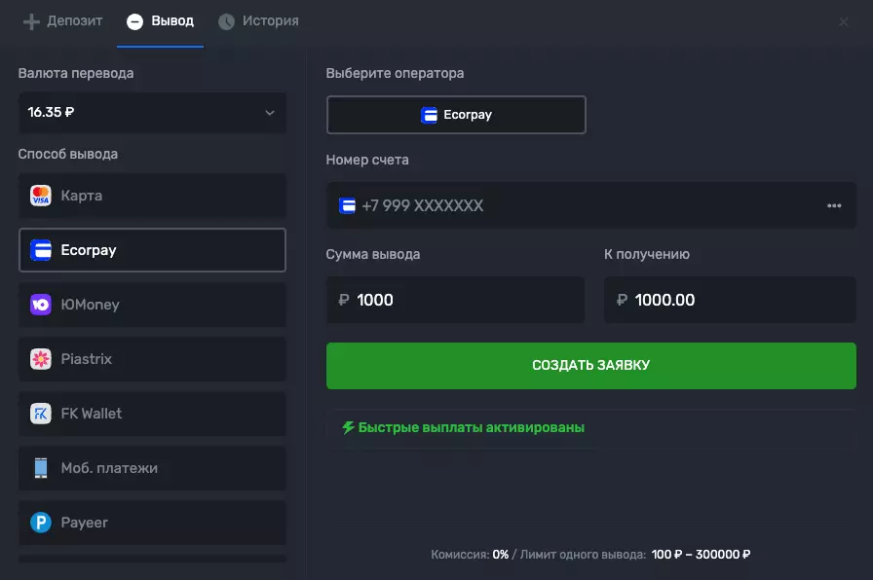Select the Payeer icon in the sidebar
Viewport: 873px width, 580px height.
point(39,523)
